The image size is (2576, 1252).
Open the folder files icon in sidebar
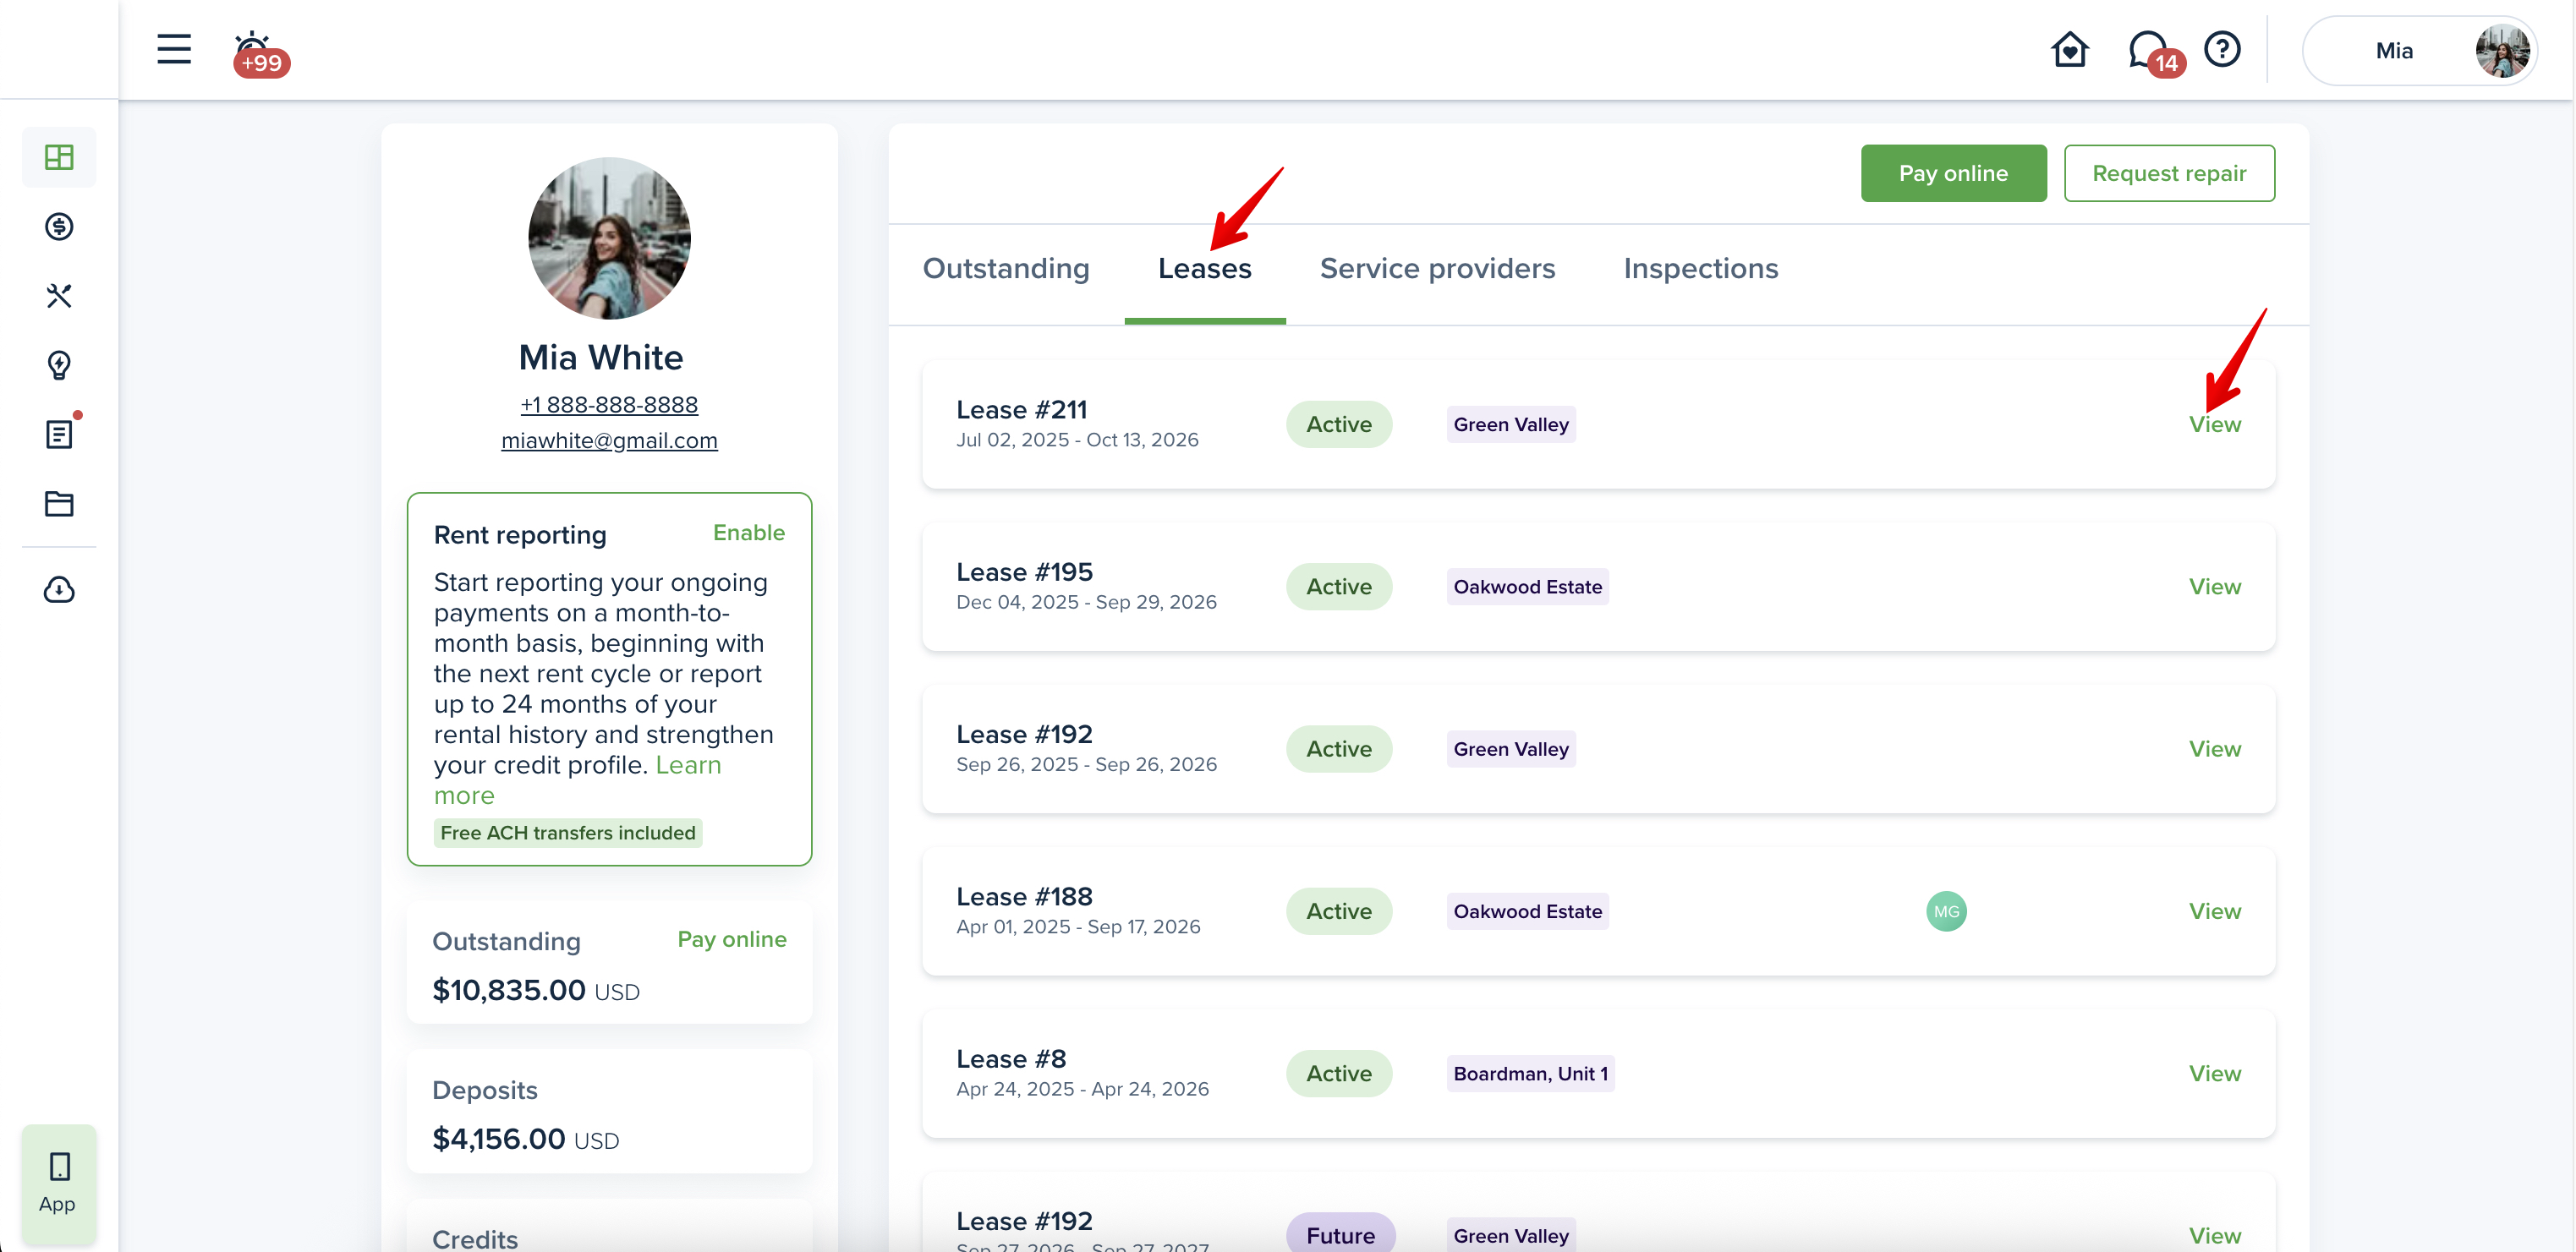point(59,503)
